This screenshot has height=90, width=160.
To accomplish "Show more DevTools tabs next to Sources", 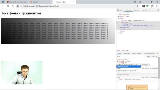I will coord(149,10).
